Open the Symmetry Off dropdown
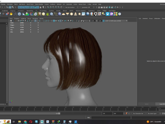The width and height of the screenshot is (165, 124). coord(86,7)
